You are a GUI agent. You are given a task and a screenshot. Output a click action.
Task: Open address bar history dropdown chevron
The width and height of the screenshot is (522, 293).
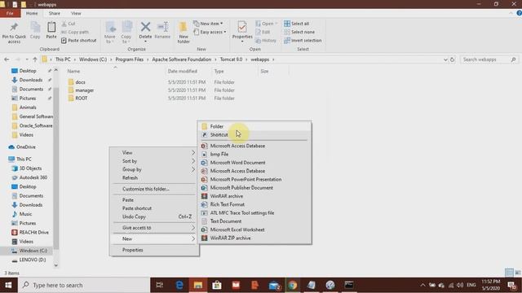[445, 59]
